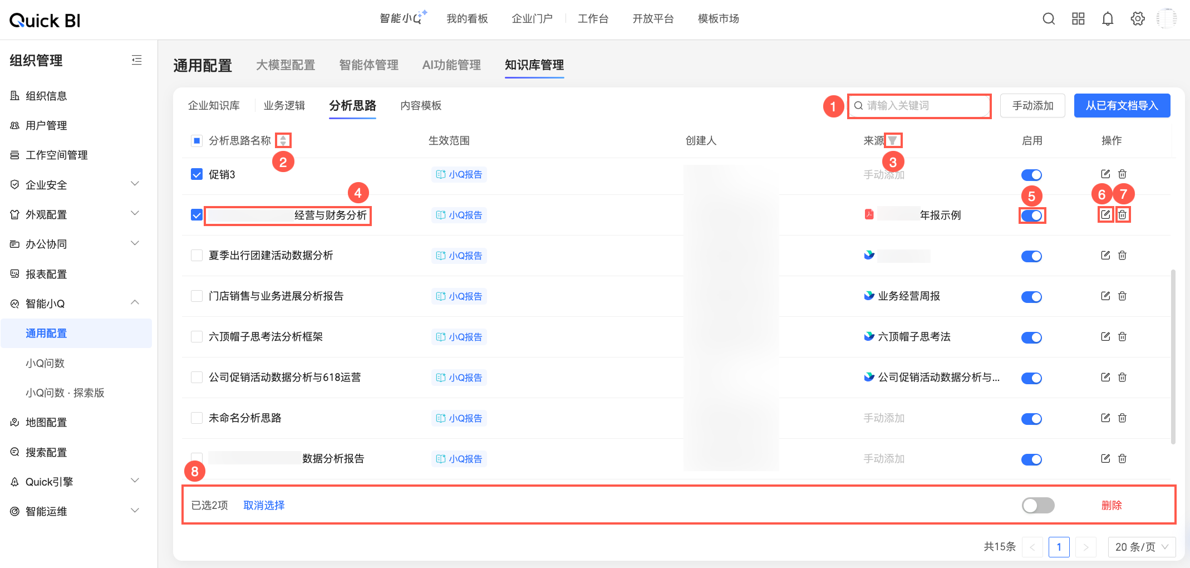Edit the 六顶帽子思考法分析框架 row
This screenshot has height=568, width=1190.
pyautogui.click(x=1105, y=336)
